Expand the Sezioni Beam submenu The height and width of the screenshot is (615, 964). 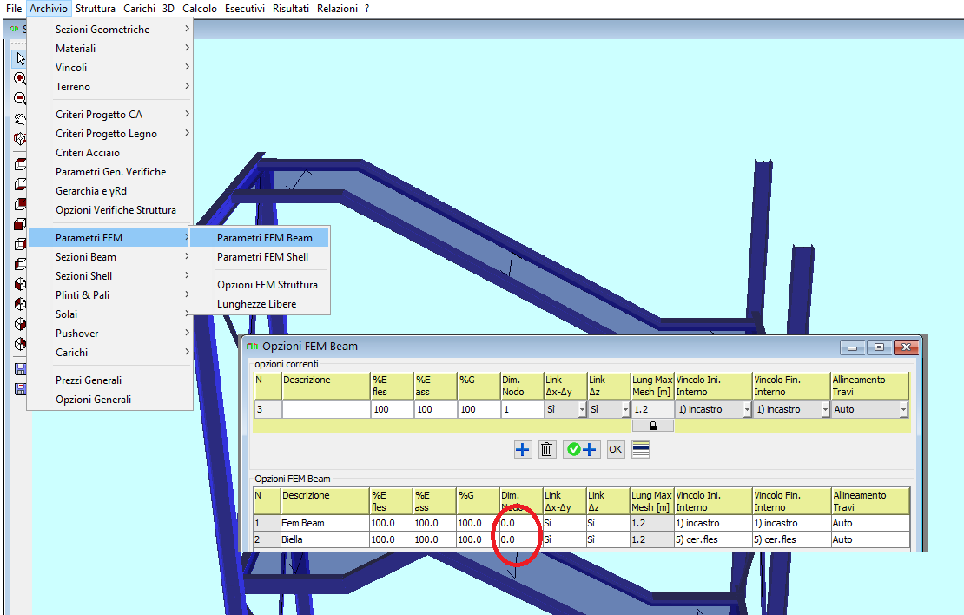coord(110,257)
